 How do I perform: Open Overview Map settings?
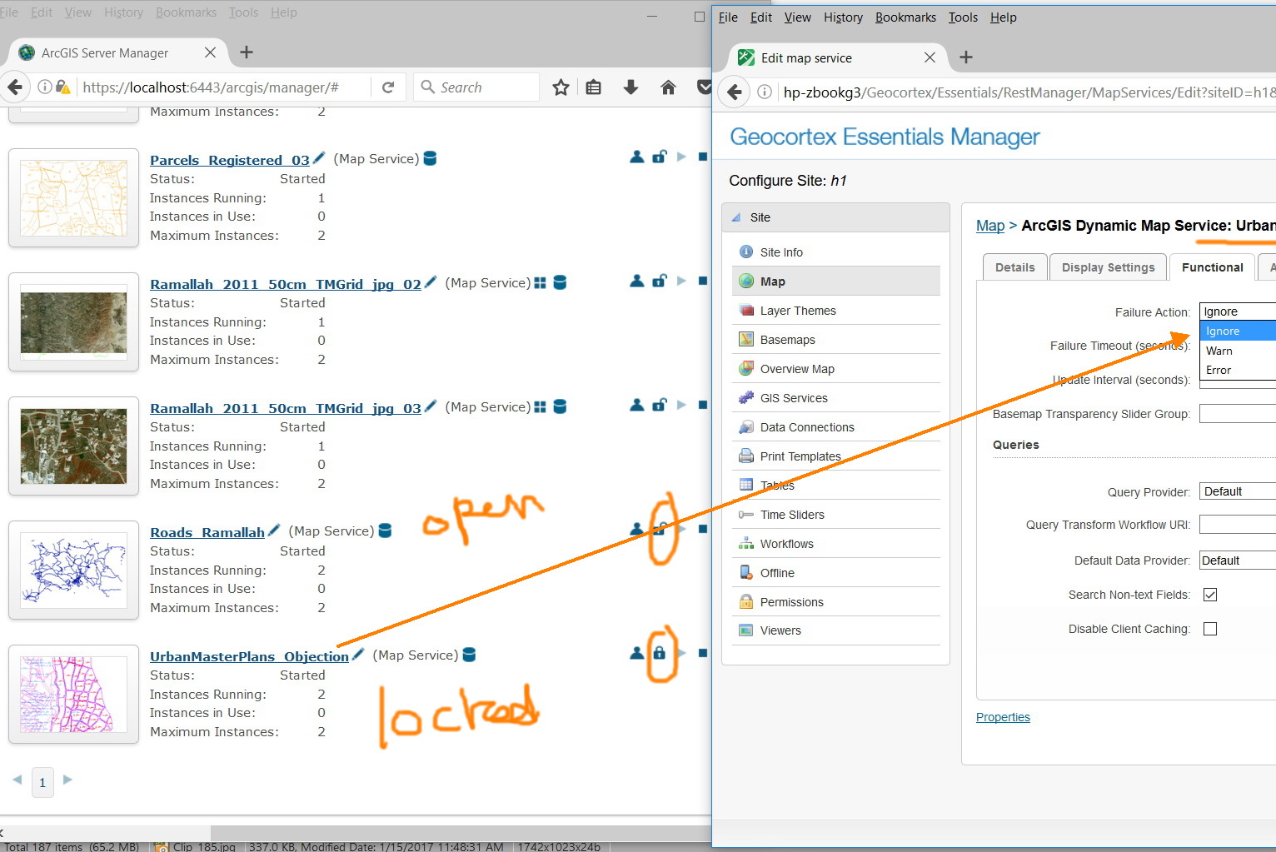pyautogui.click(x=836, y=369)
